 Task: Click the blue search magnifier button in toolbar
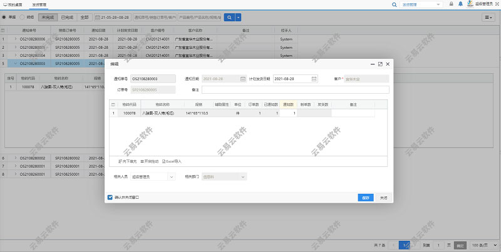[229, 18]
